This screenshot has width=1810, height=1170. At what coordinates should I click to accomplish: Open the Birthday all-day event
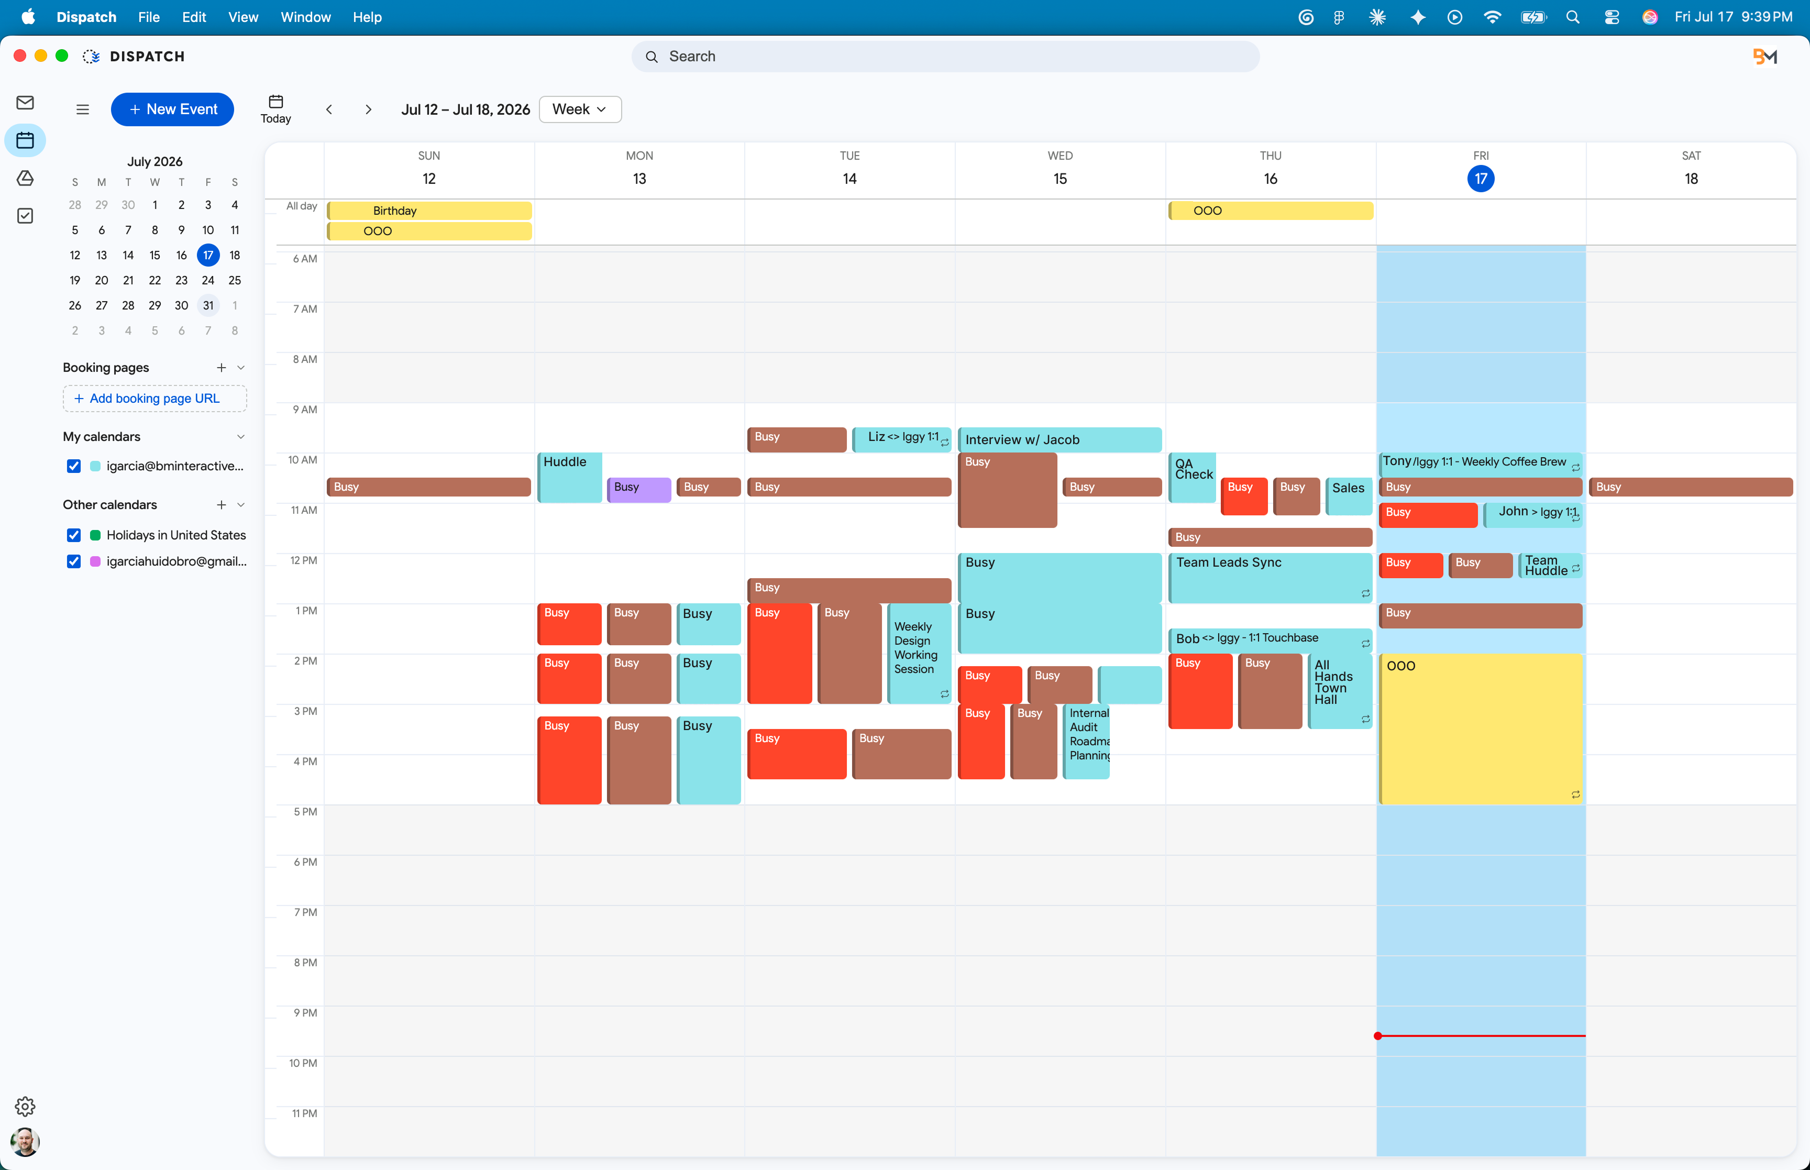tap(429, 211)
